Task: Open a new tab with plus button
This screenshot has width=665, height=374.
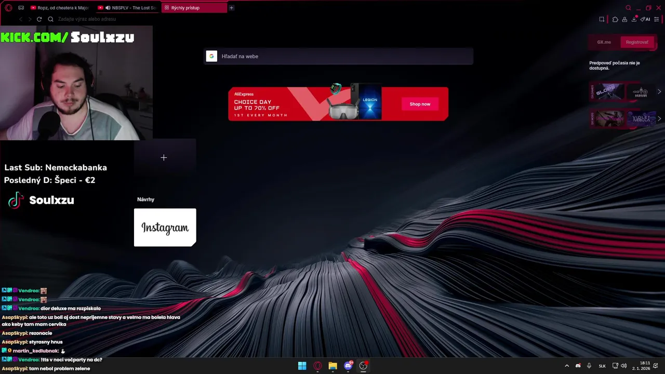Action: pos(231,8)
